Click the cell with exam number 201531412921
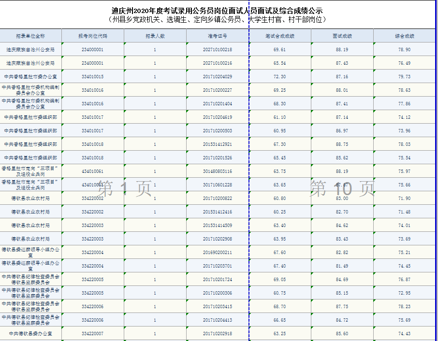The image size is (438, 341). 218,144
